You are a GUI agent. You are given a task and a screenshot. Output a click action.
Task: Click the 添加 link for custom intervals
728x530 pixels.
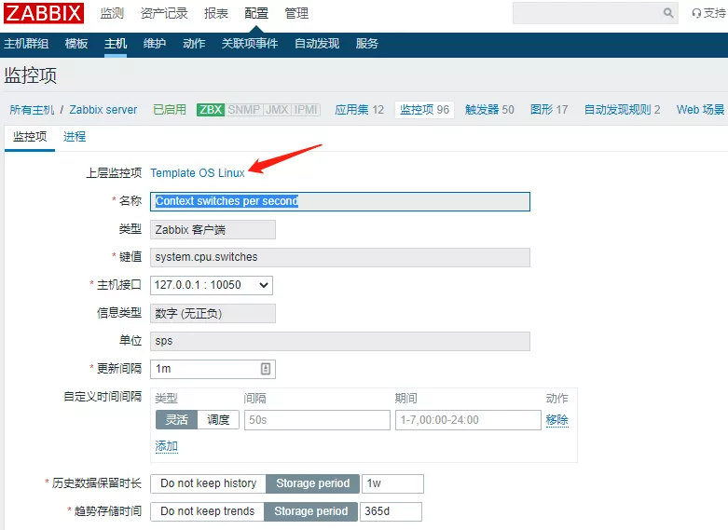pyautogui.click(x=166, y=446)
